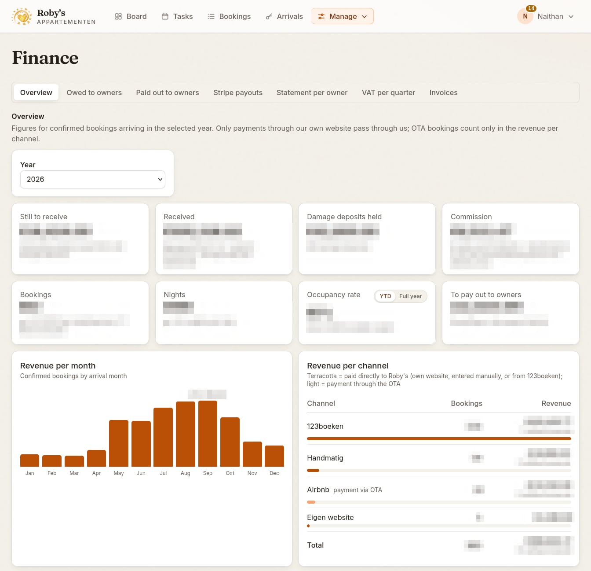Go to the Board page

click(x=131, y=16)
